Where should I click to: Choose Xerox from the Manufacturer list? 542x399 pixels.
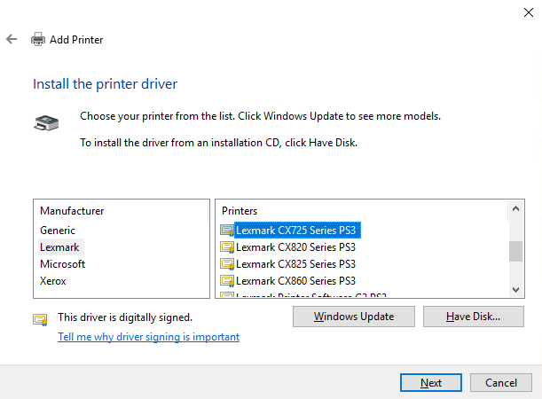point(52,281)
